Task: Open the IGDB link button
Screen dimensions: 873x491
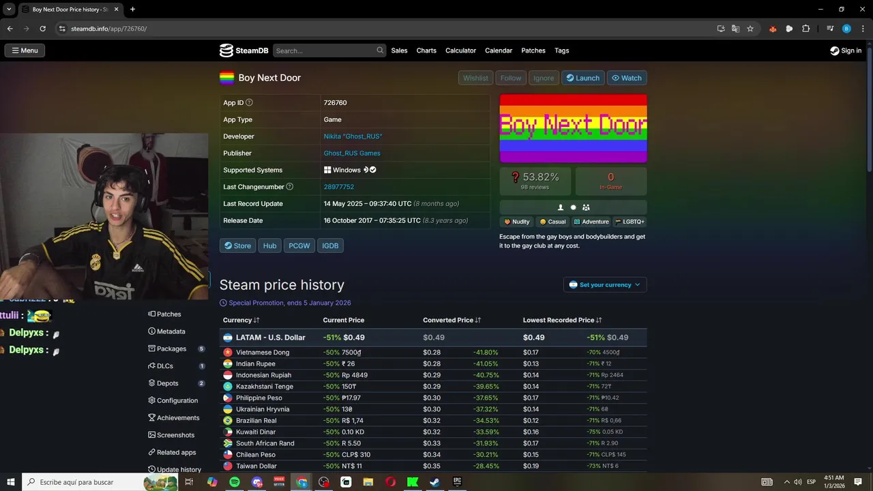Action: (x=330, y=245)
